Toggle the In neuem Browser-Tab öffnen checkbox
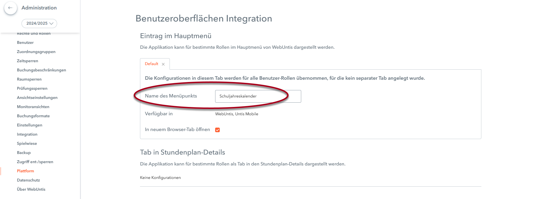Image resolution: width=533 pixels, height=199 pixels. tap(217, 130)
